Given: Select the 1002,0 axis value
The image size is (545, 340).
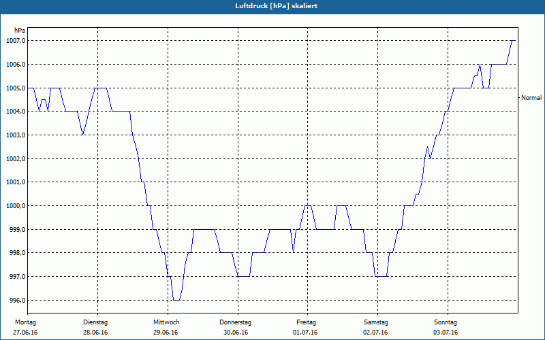Looking at the screenshot, I should (16, 159).
